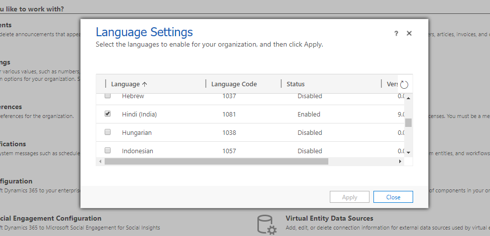490x236 pixels.
Task: Click the help question mark icon
Action: click(396, 33)
